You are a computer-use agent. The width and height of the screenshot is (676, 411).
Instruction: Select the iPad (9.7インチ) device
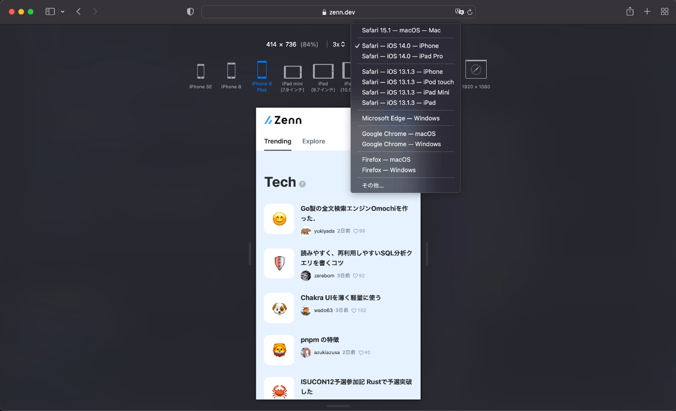click(323, 78)
